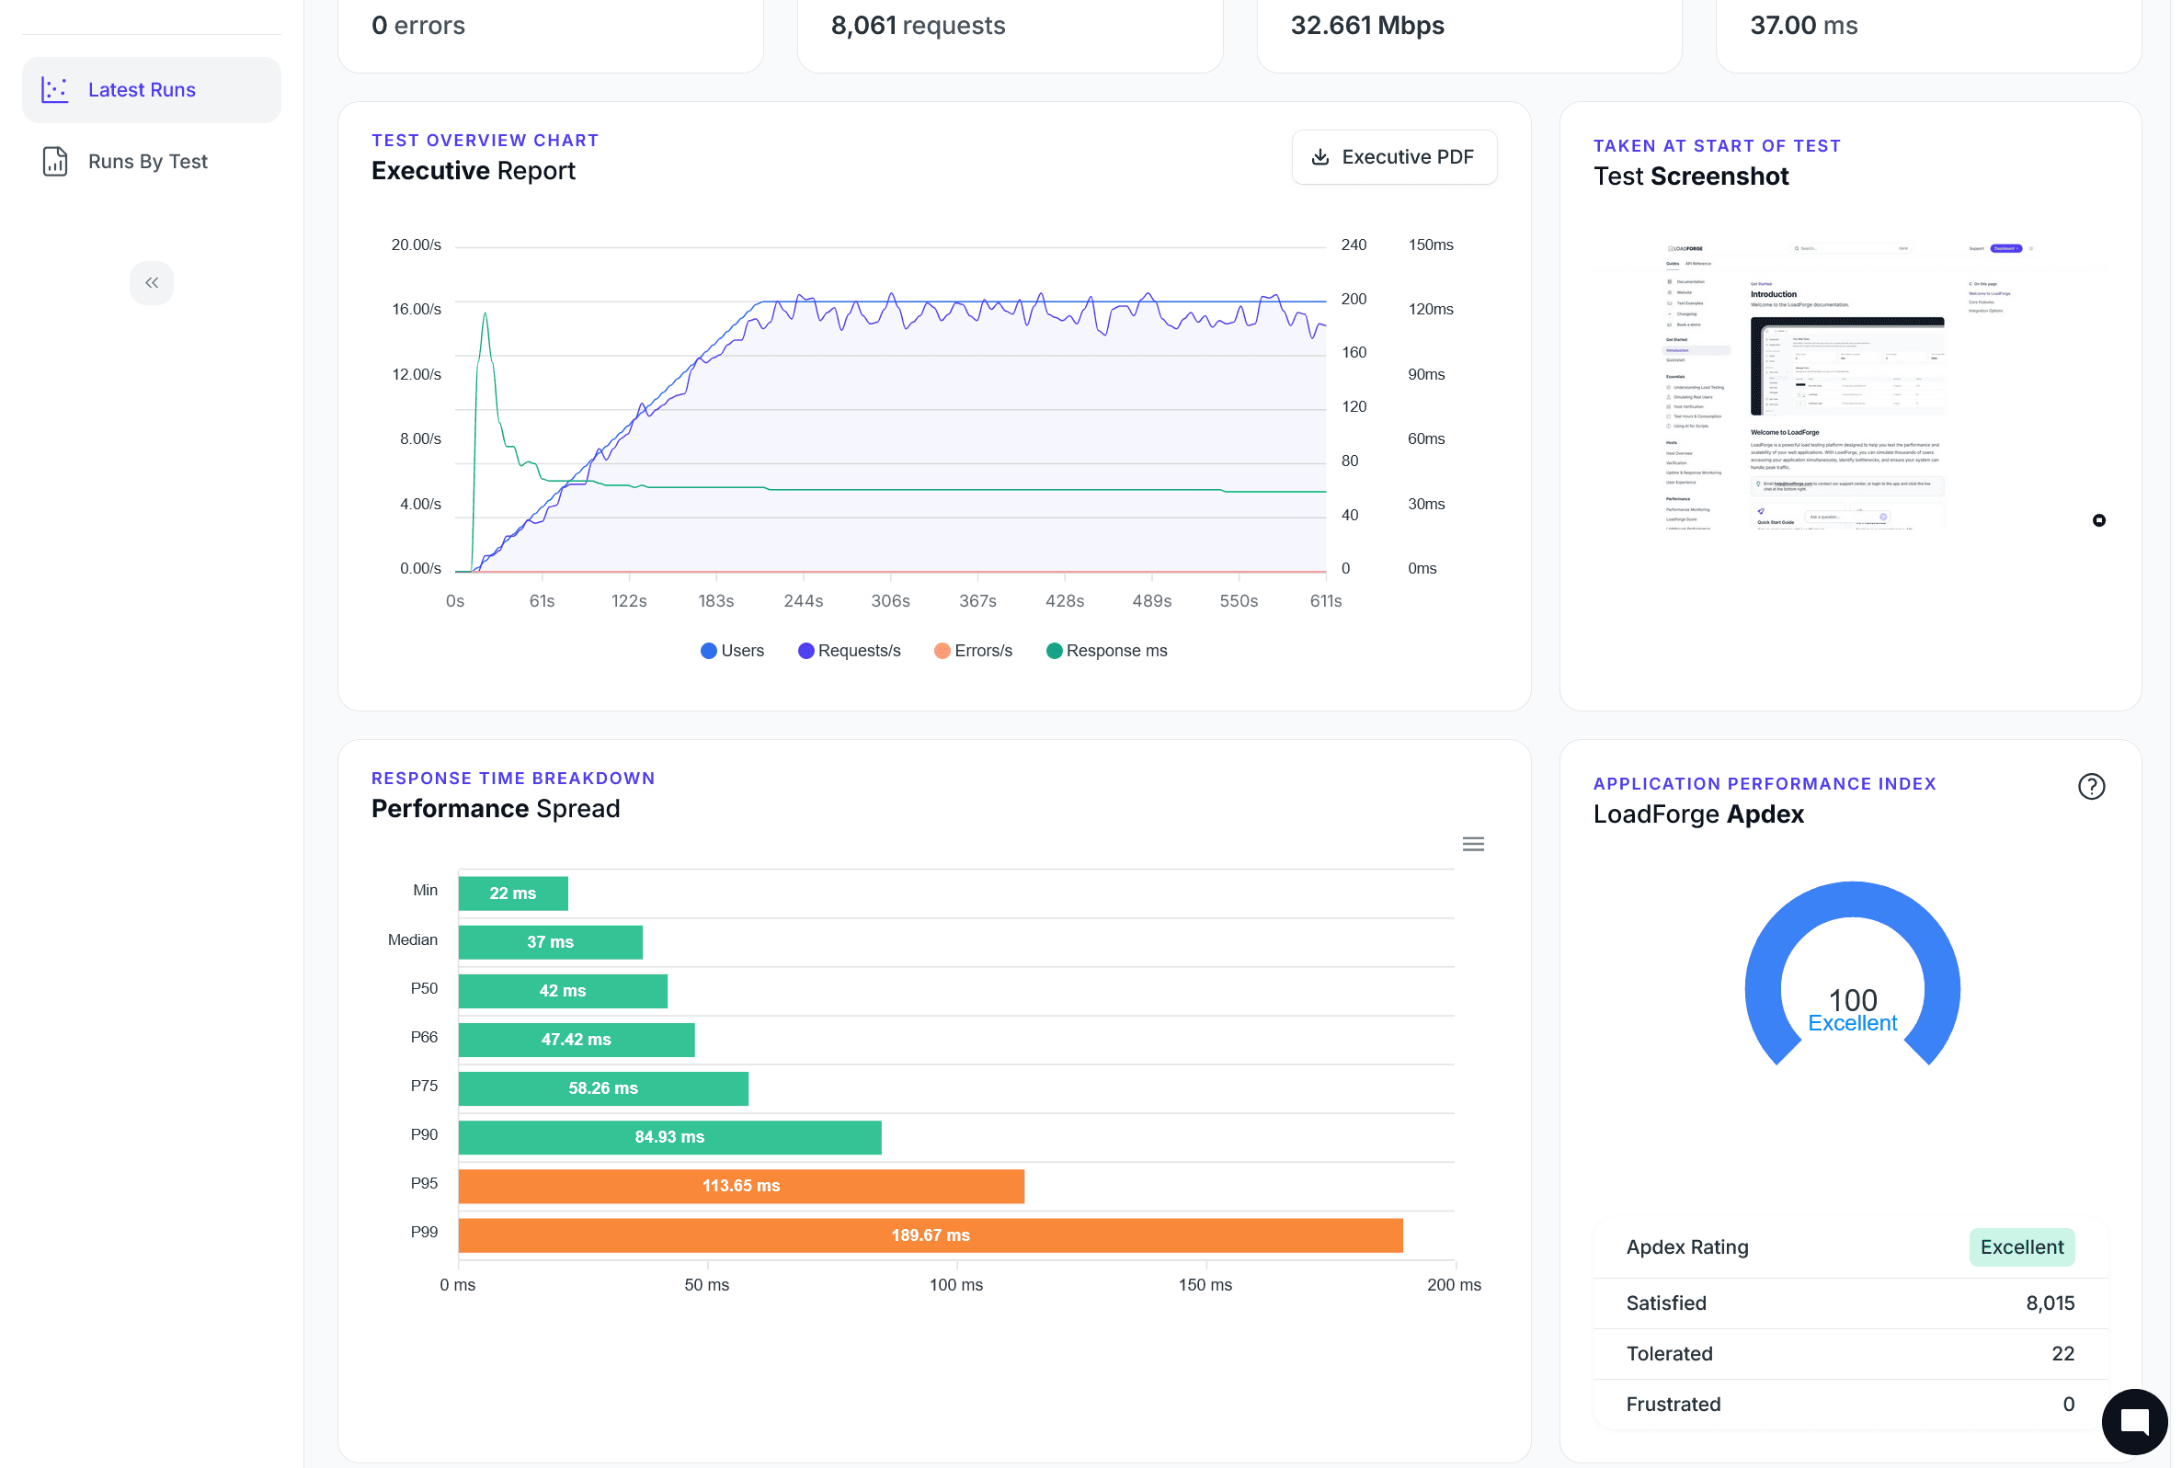Open the support chat bubble icon
The height and width of the screenshot is (1468, 2182).
2133,1420
